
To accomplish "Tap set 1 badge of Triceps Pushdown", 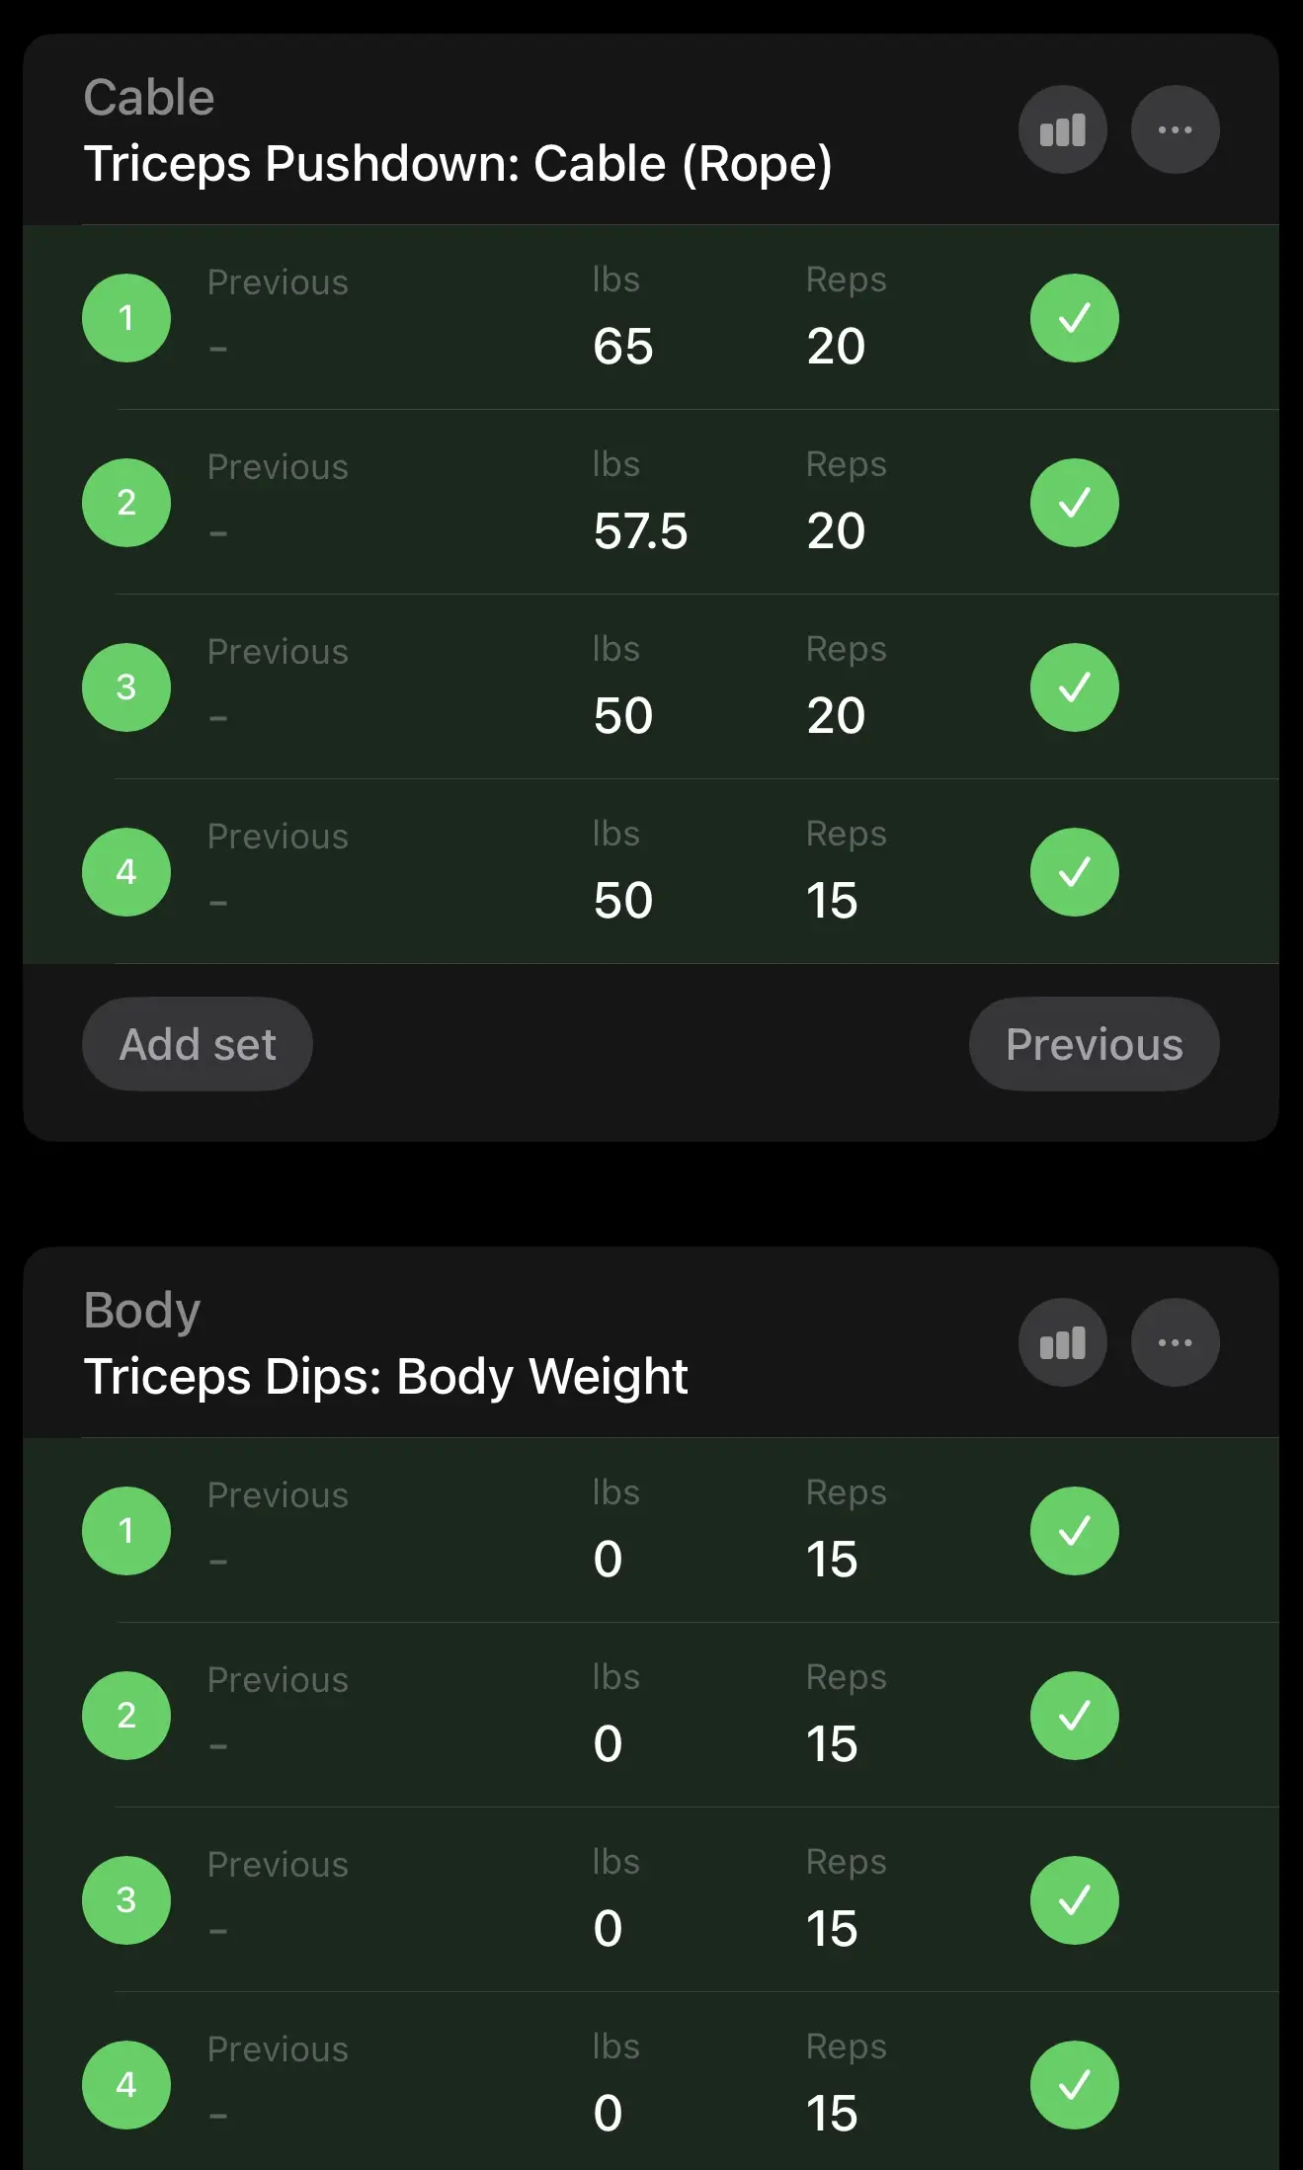I will [126, 318].
